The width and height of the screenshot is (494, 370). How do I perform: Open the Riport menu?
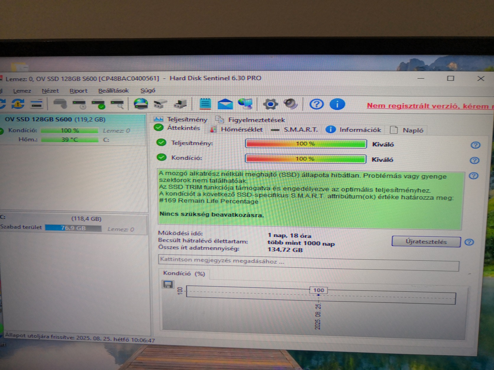[79, 91]
